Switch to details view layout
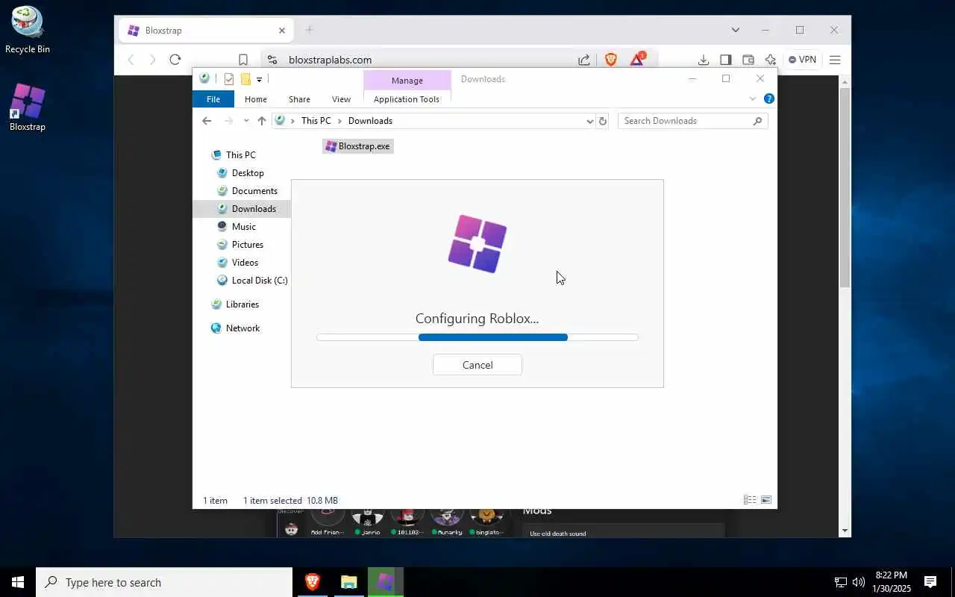Viewport: 955px width, 597px height. [x=750, y=500]
